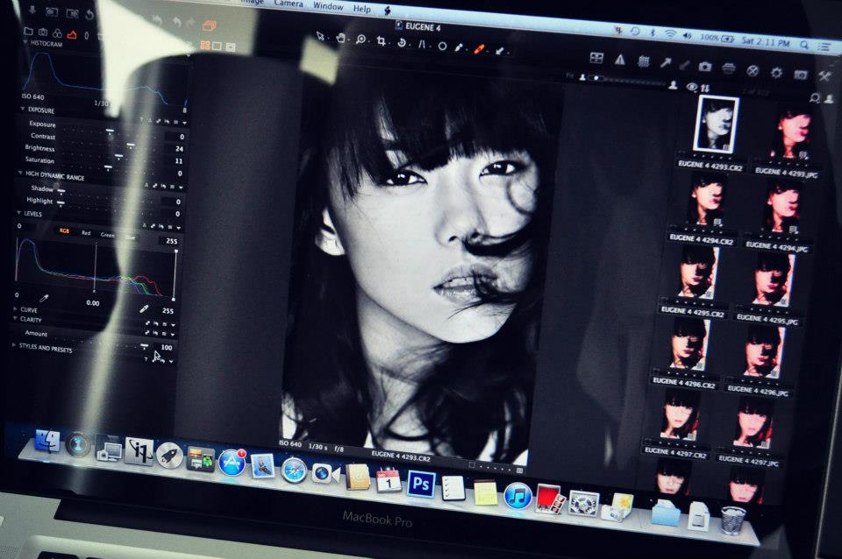842x559 pixels.
Task: Click the Spotlight search icon in menu bar
Action: (804, 45)
